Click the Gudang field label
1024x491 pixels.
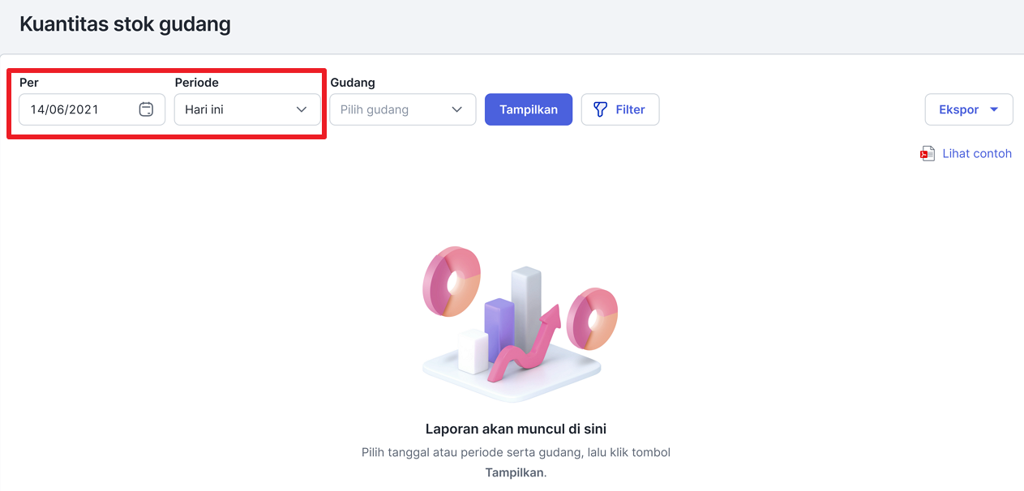[x=353, y=83]
